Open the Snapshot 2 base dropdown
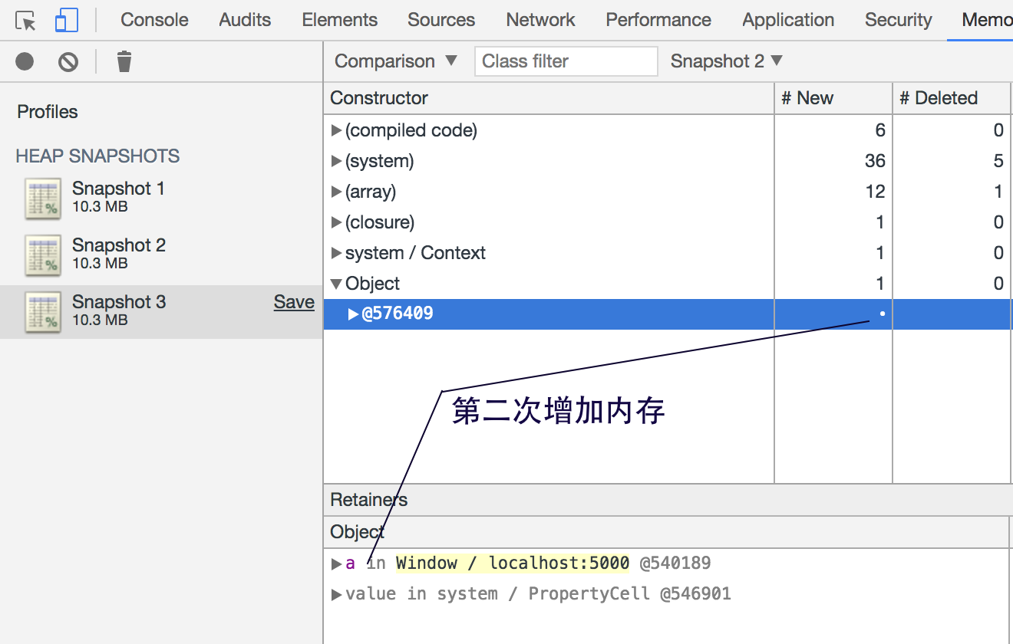 [x=726, y=61]
